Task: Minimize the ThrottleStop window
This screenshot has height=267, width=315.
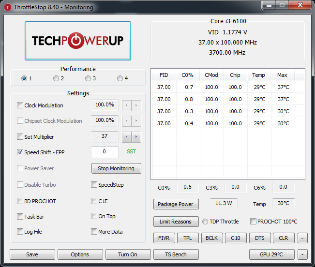Action: coord(269,5)
